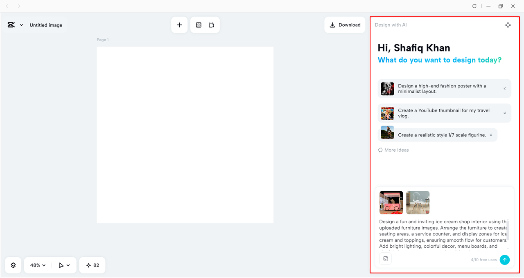Click the arrow icon on figurine suggestion
Image resolution: width=524 pixels, height=278 pixels.
click(x=491, y=135)
